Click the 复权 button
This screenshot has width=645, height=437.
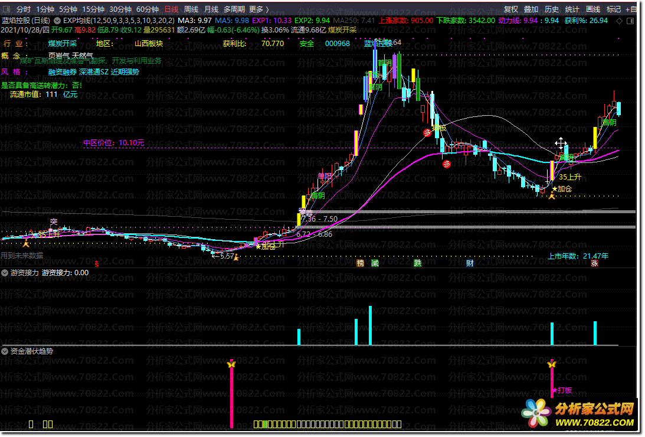point(511,9)
